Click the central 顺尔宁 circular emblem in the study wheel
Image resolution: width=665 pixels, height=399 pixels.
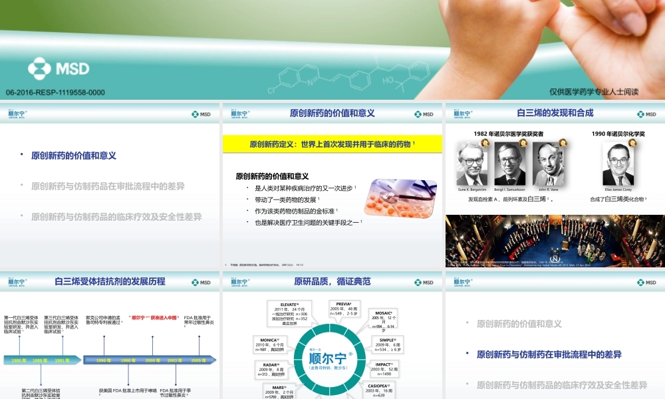(x=330, y=357)
